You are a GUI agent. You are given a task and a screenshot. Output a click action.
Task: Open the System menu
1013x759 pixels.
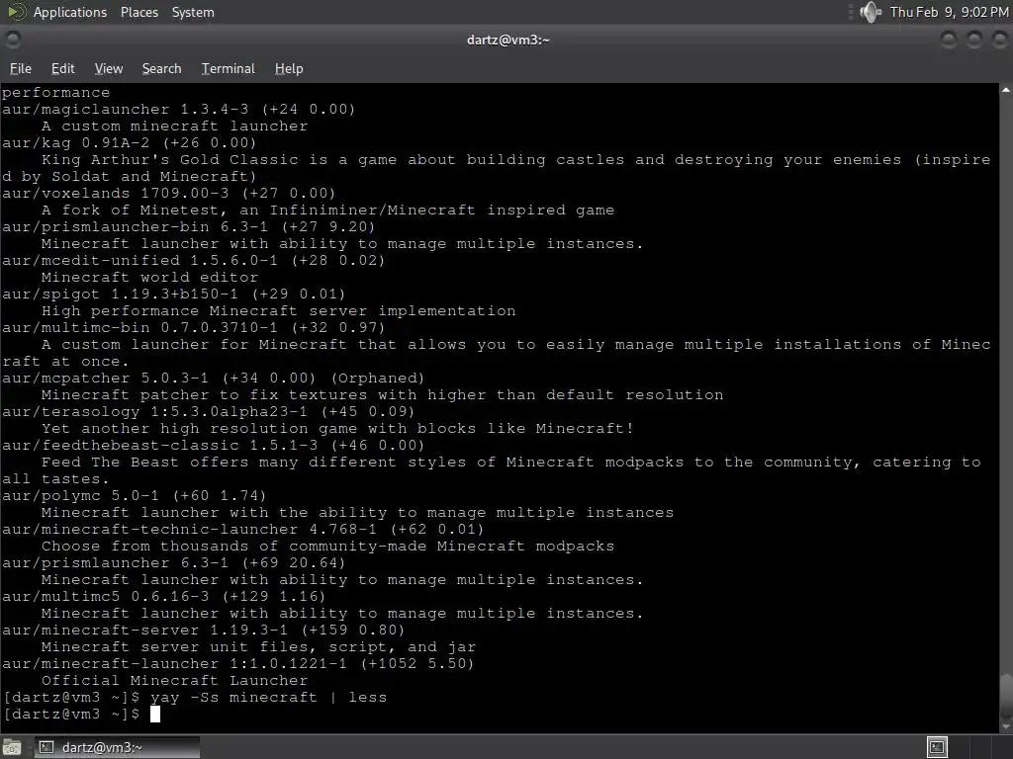click(x=193, y=12)
